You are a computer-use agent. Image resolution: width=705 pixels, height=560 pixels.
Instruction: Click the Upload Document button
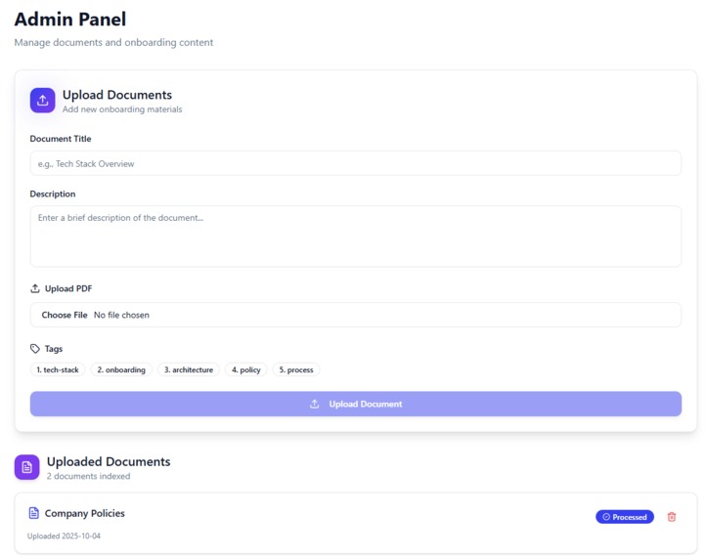click(x=356, y=404)
